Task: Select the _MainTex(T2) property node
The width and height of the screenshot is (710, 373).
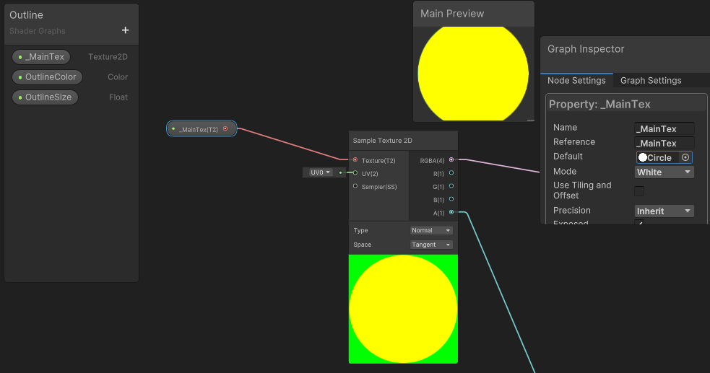Action: (x=202, y=129)
